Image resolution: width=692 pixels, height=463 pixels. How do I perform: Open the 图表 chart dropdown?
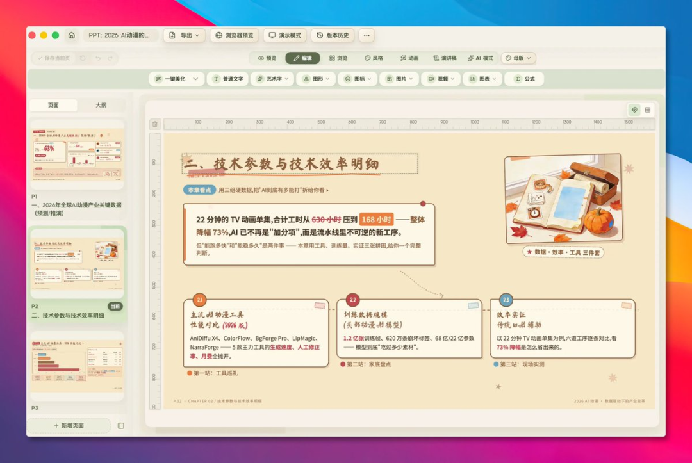click(482, 79)
